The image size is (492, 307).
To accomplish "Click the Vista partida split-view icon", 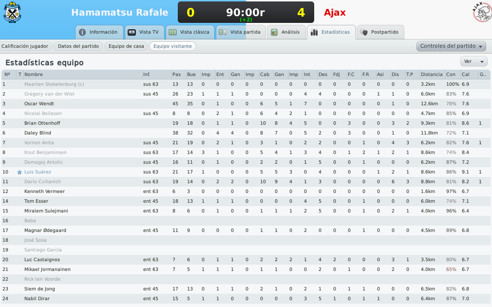I will click(223, 32).
